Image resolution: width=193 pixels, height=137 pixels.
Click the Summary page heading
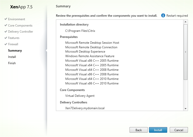click(x=63, y=6)
